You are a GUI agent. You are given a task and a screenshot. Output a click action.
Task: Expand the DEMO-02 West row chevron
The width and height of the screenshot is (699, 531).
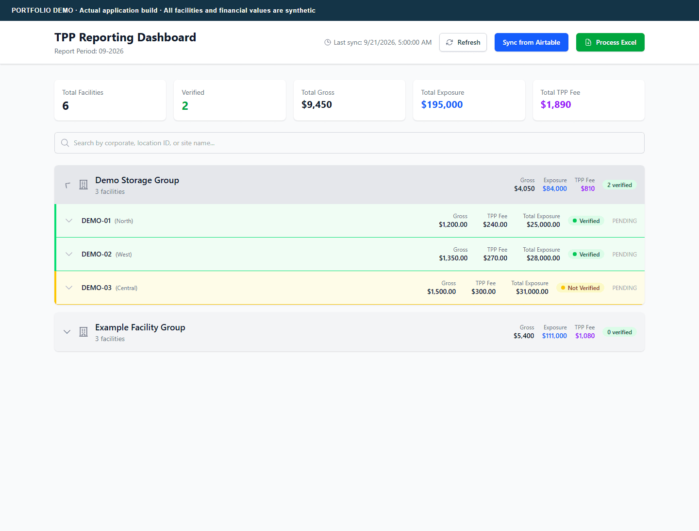[x=69, y=254]
